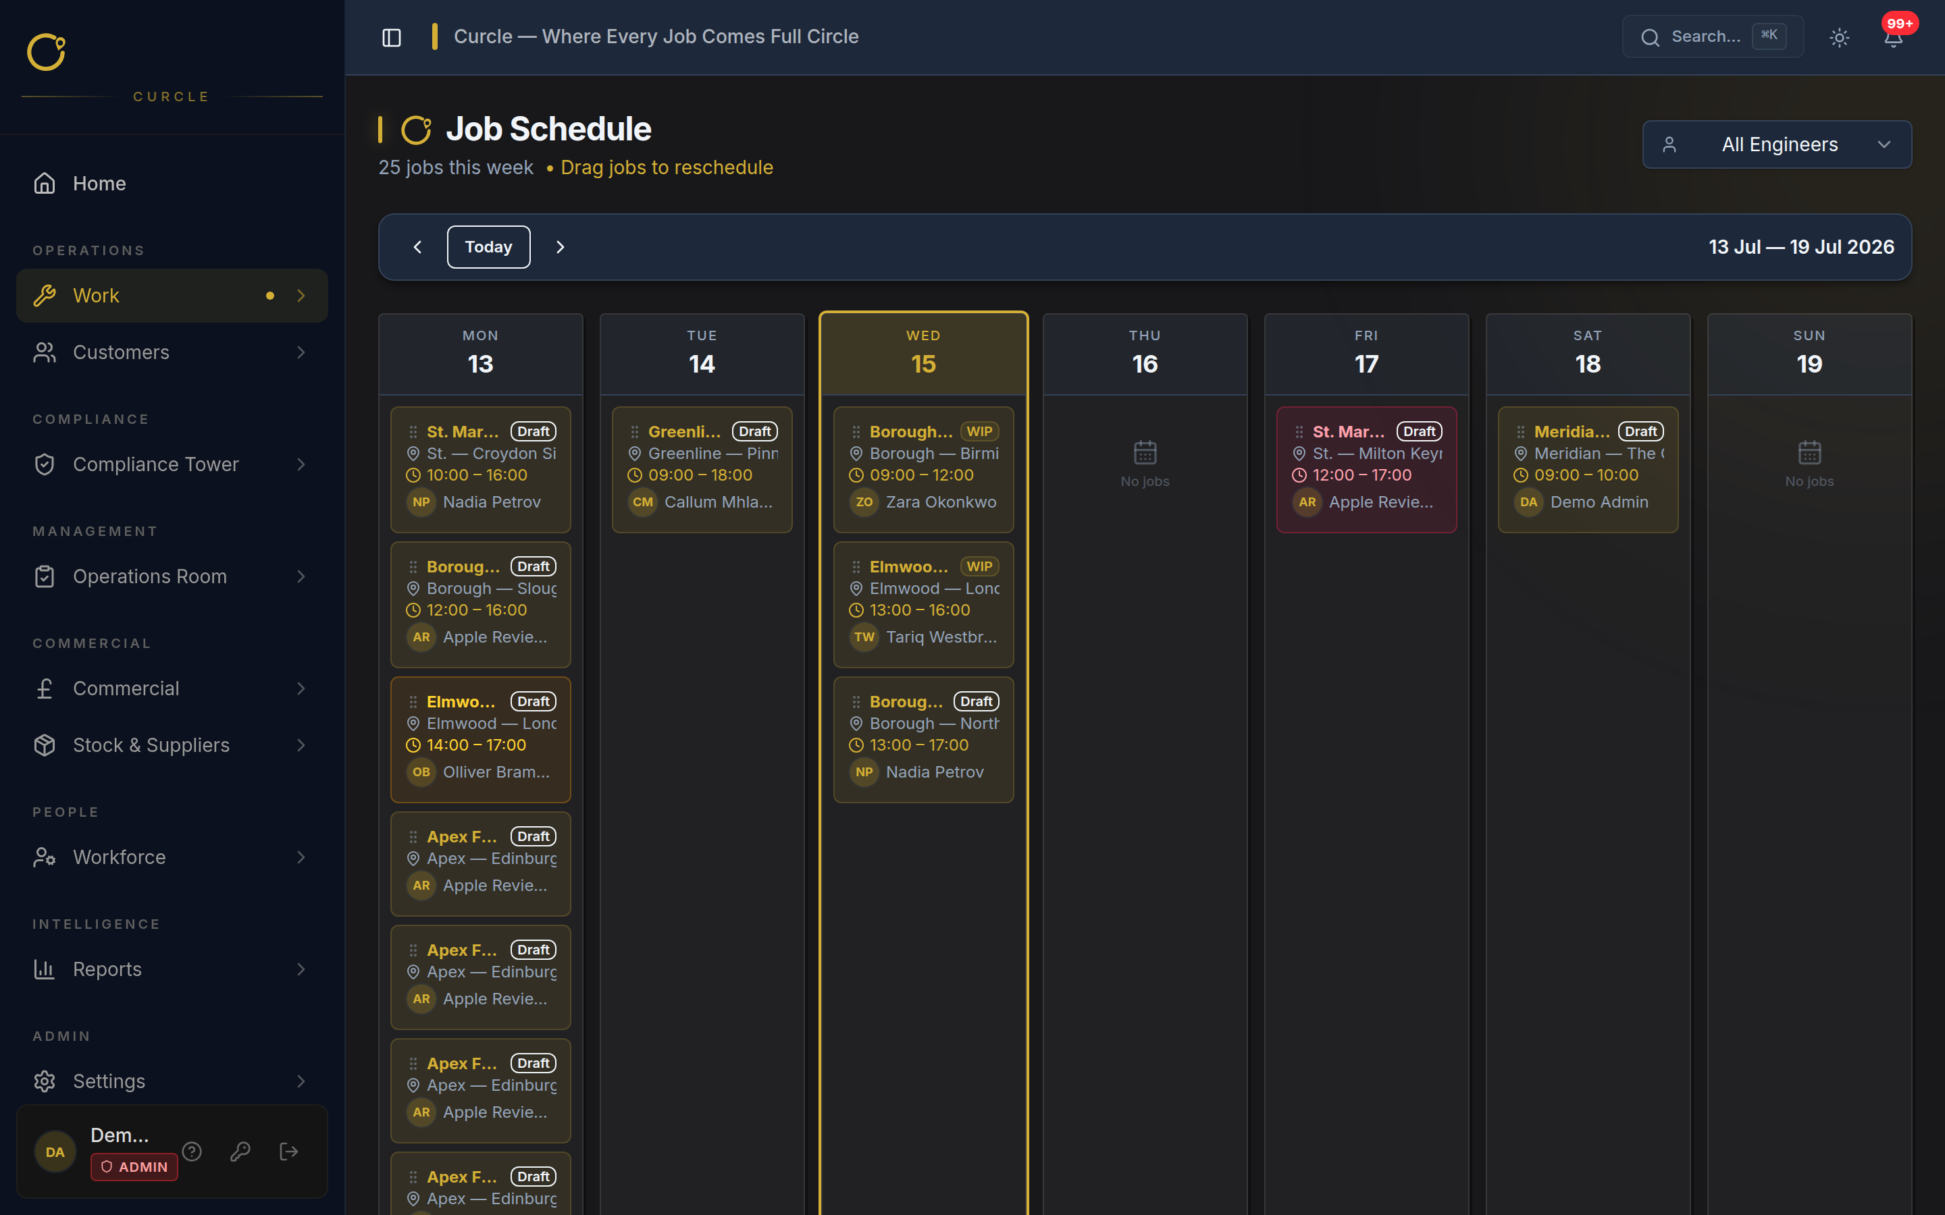Image resolution: width=1945 pixels, height=1215 pixels.
Task: Open notifications bell with 99+ badge
Action: tap(1894, 37)
